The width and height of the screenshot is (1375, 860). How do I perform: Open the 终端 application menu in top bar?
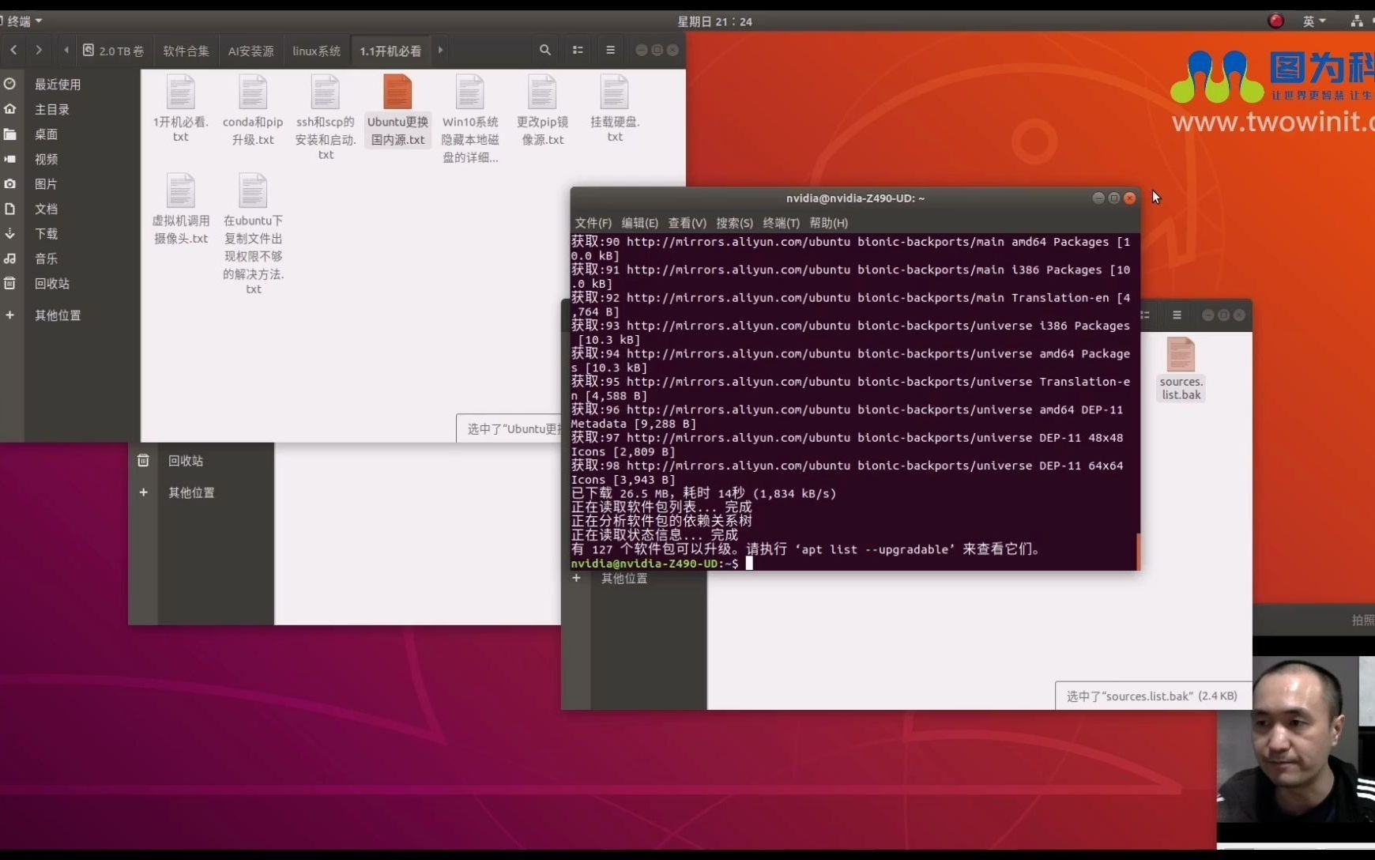tap(23, 21)
